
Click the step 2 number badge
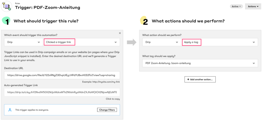145,21
